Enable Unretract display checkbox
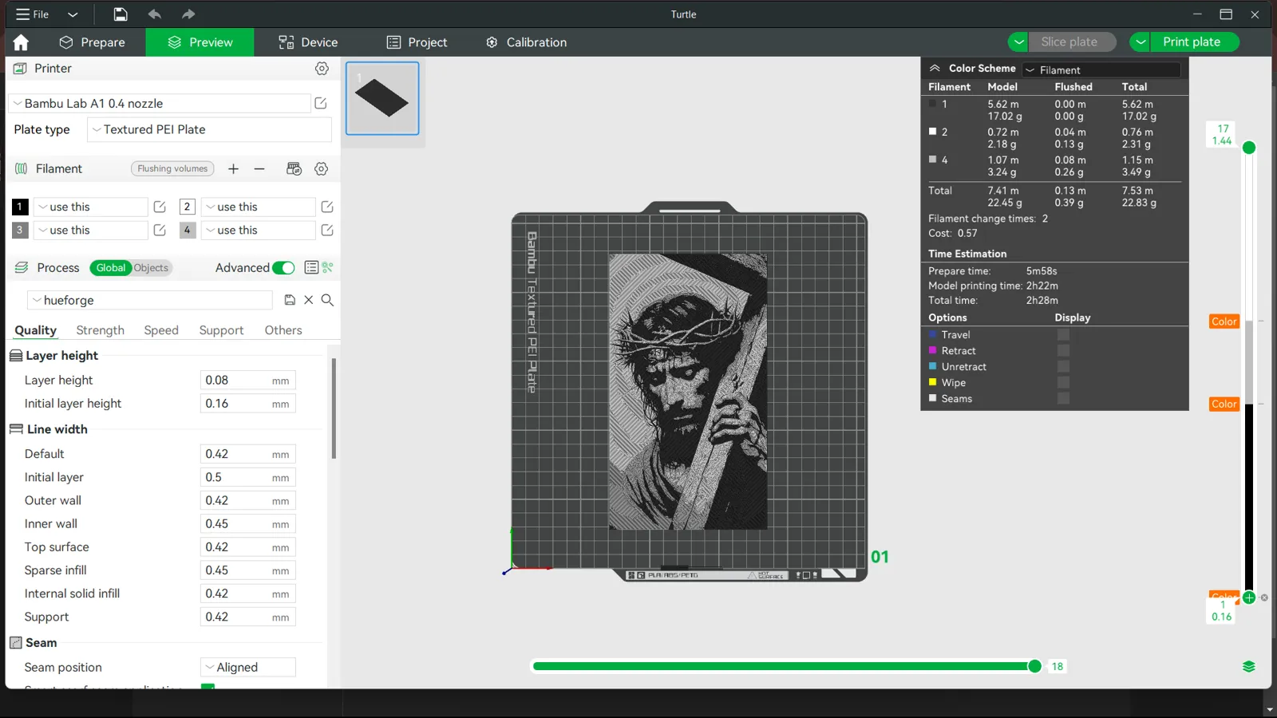Image resolution: width=1277 pixels, height=718 pixels. [1063, 367]
